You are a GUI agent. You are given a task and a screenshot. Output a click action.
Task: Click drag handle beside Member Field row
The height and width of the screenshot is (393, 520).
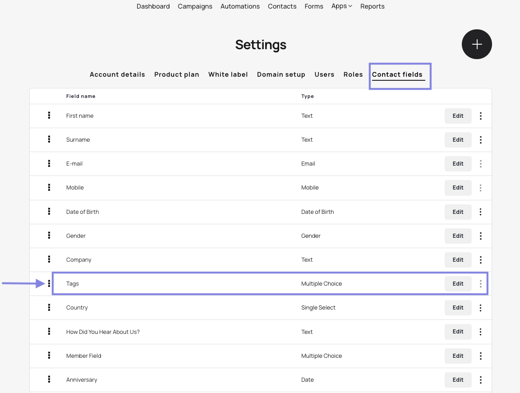pyautogui.click(x=49, y=356)
